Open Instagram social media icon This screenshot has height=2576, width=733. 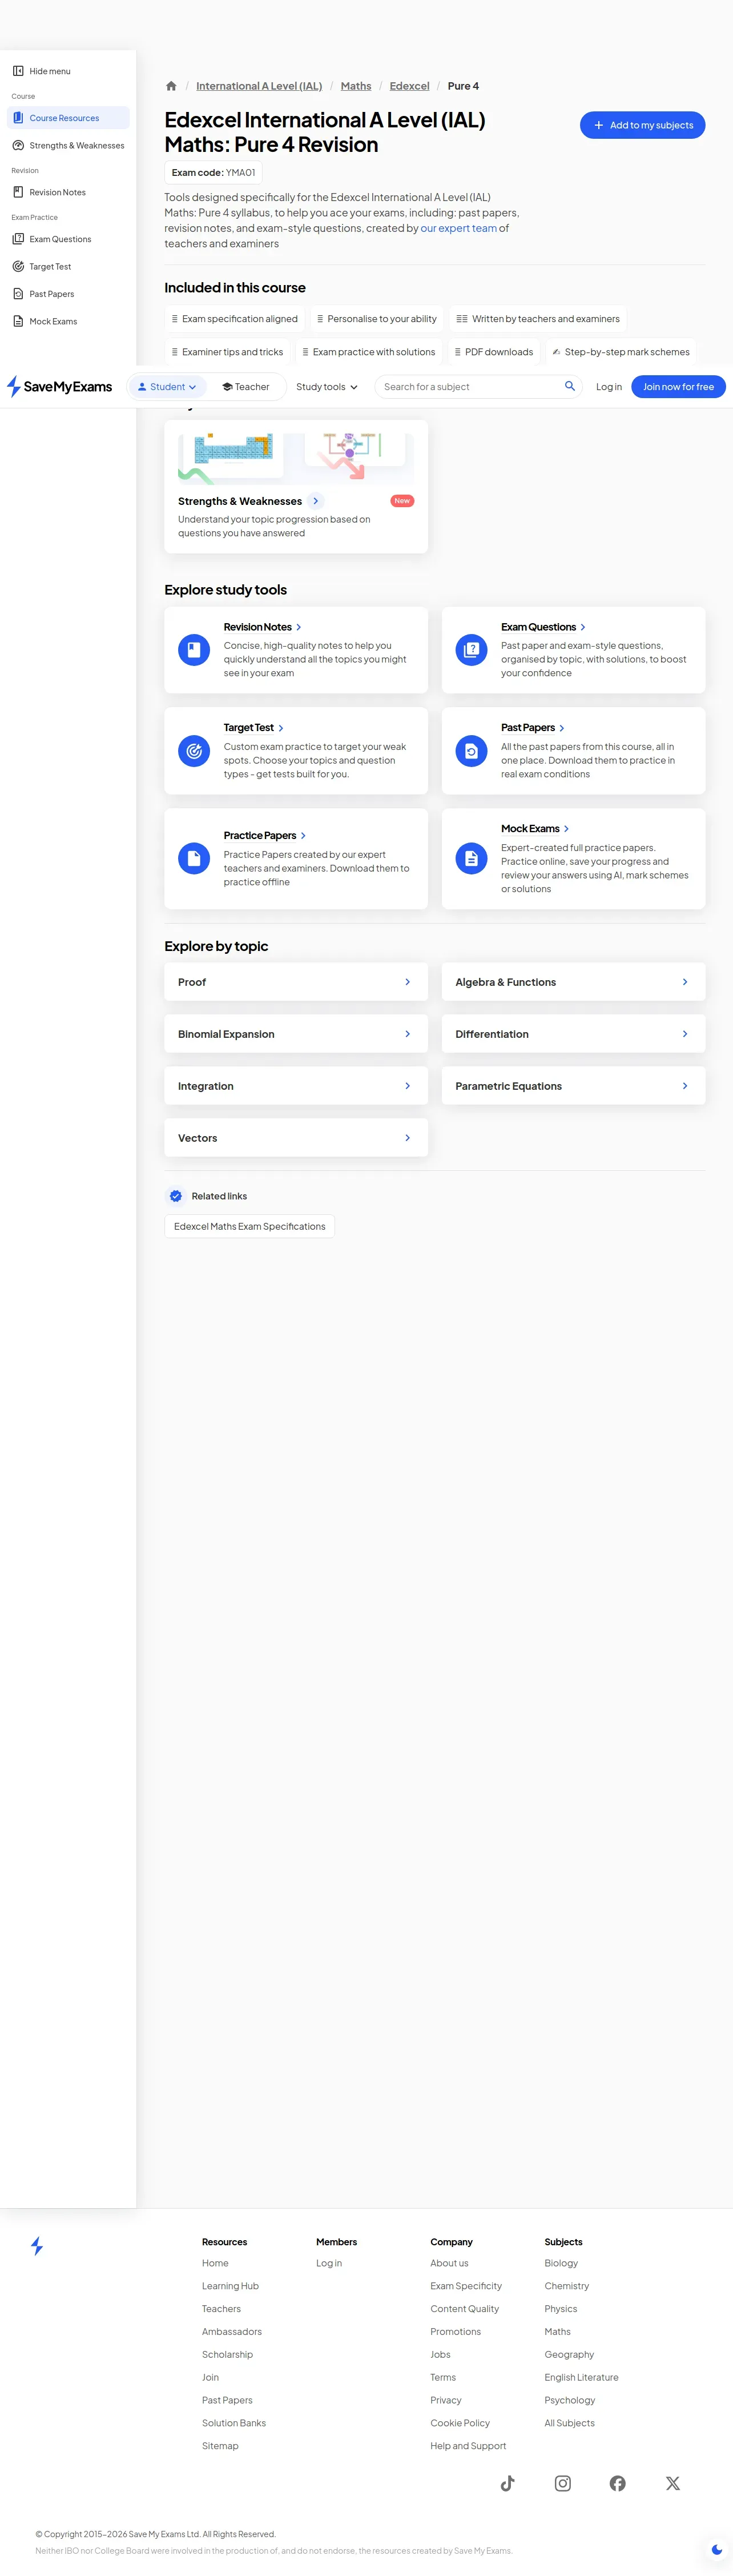click(563, 2483)
